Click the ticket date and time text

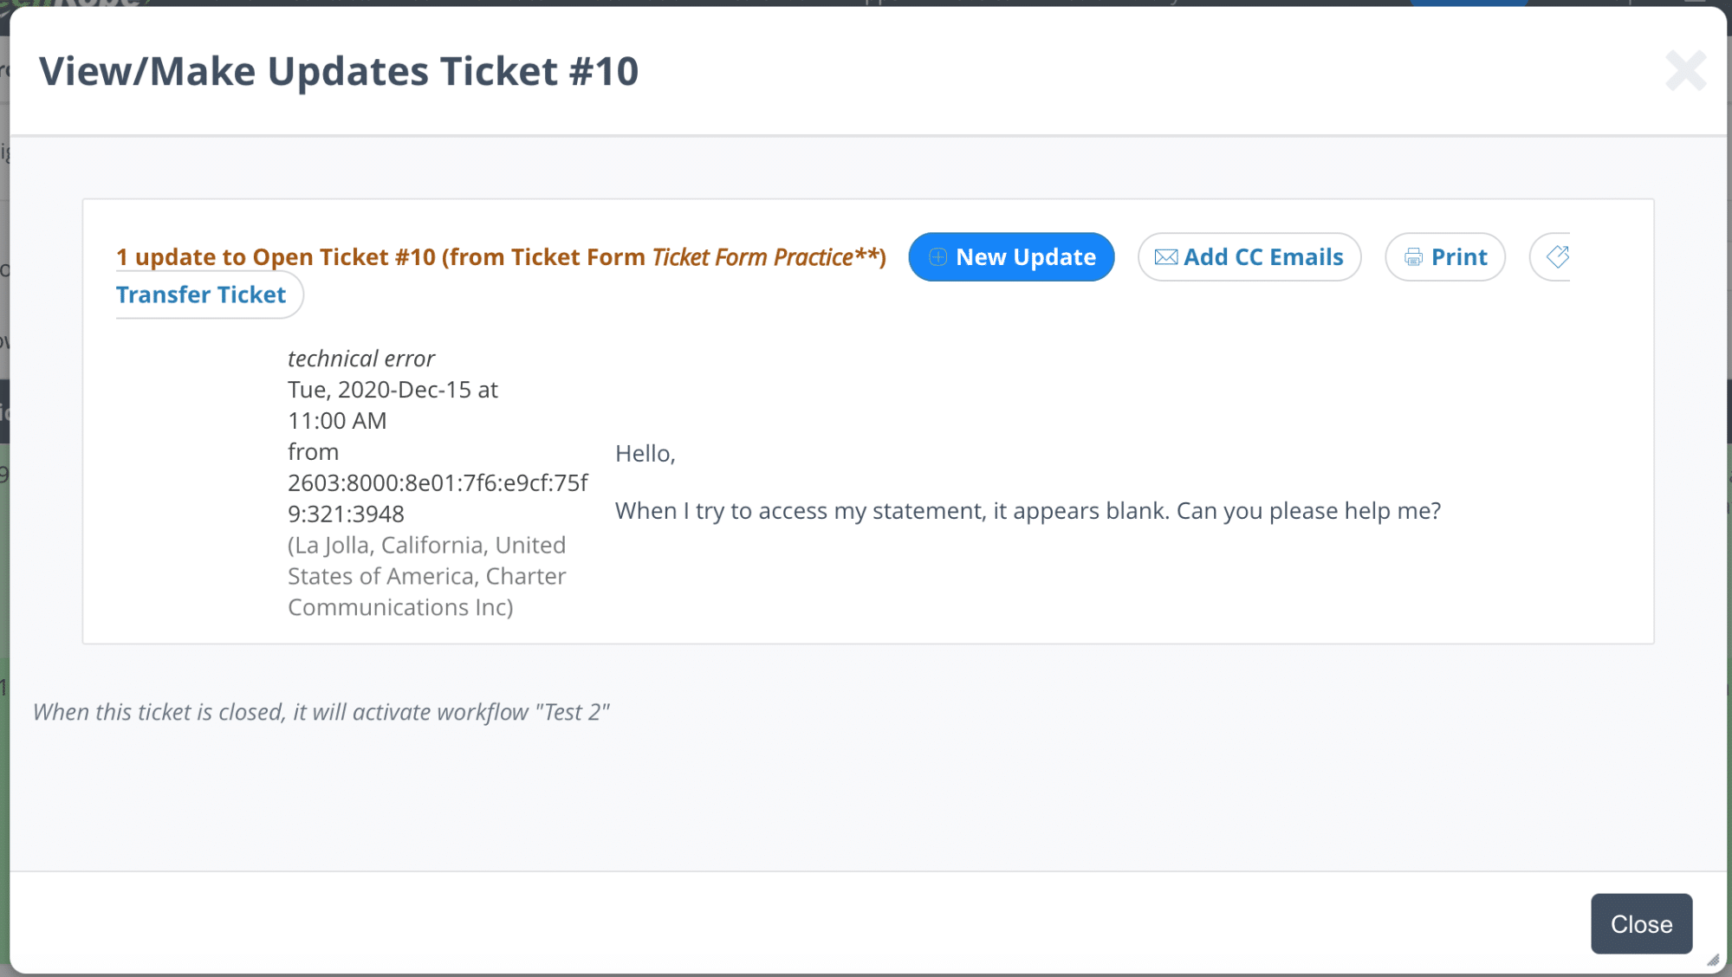point(392,404)
